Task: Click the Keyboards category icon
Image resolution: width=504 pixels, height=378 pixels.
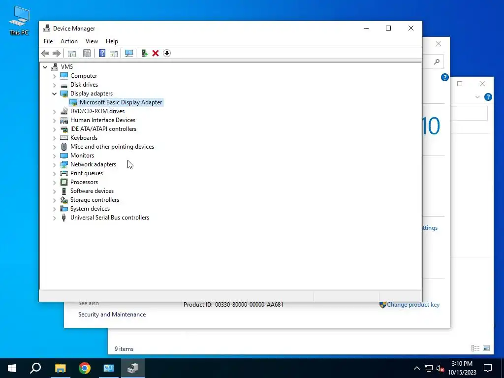Action: [x=64, y=138]
